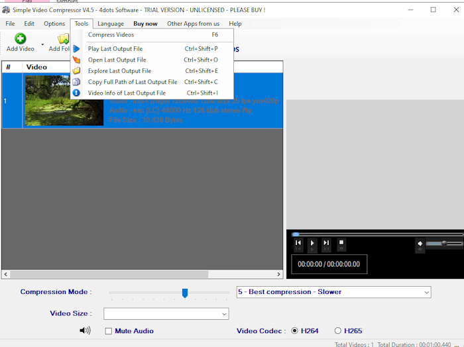Enable the Mute Audio checkbox

pos(109,331)
